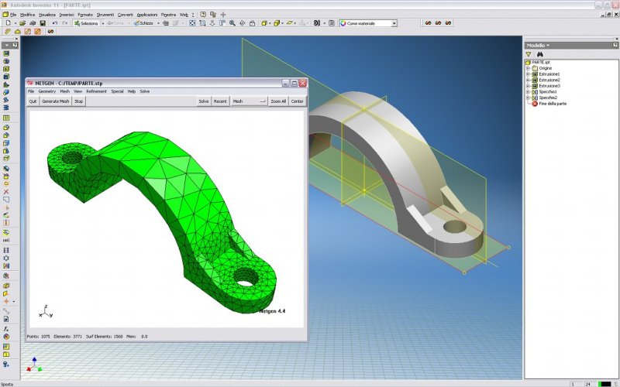Open the Geometry menu in NETGEN
Image resolution: width=620 pixels, height=387 pixels.
coord(47,91)
